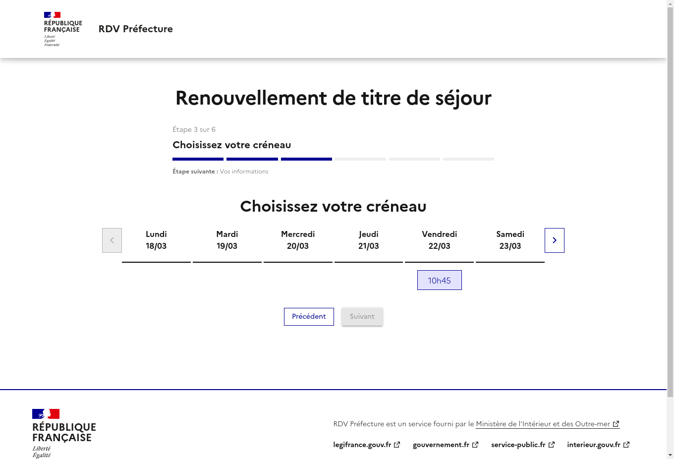Select the Mercredi 20/03 column header
This screenshot has height=459, width=674.
point(298,240)
